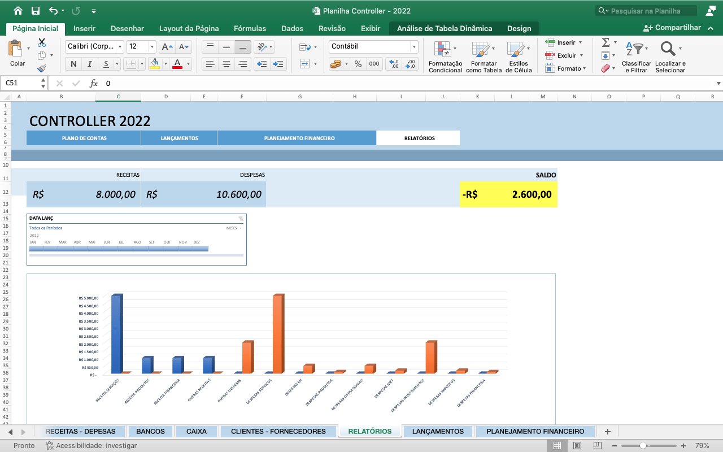The width and height of the screenshot is (723, 452).
Task: Click the Pesquisar na Planilha search field
Action: point(646,11)
